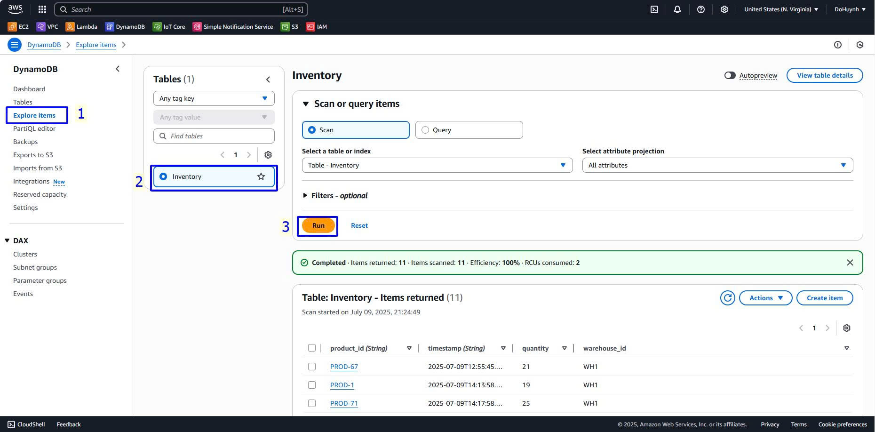Turn on the Autopreview toggle
The width and height of the screenshot is (875, 432).
pyautogui.click(x=730, y=75)
